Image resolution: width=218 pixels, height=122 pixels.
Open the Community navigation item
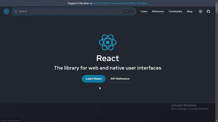(x=175, y=12)
